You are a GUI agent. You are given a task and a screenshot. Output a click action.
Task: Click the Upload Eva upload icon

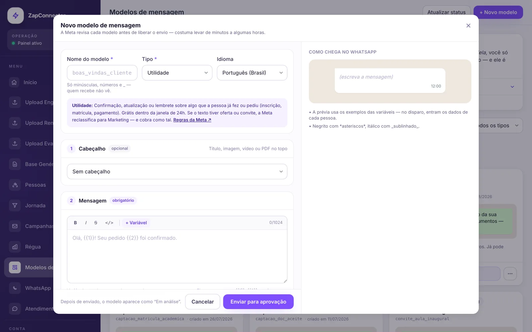point(15,143)
